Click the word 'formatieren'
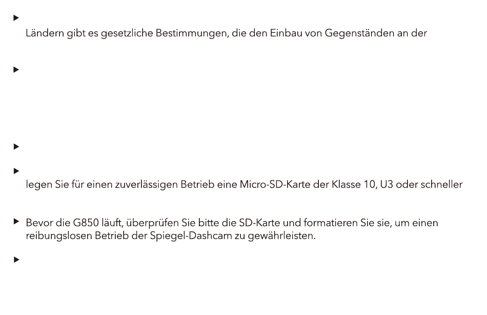 point(331,223)
